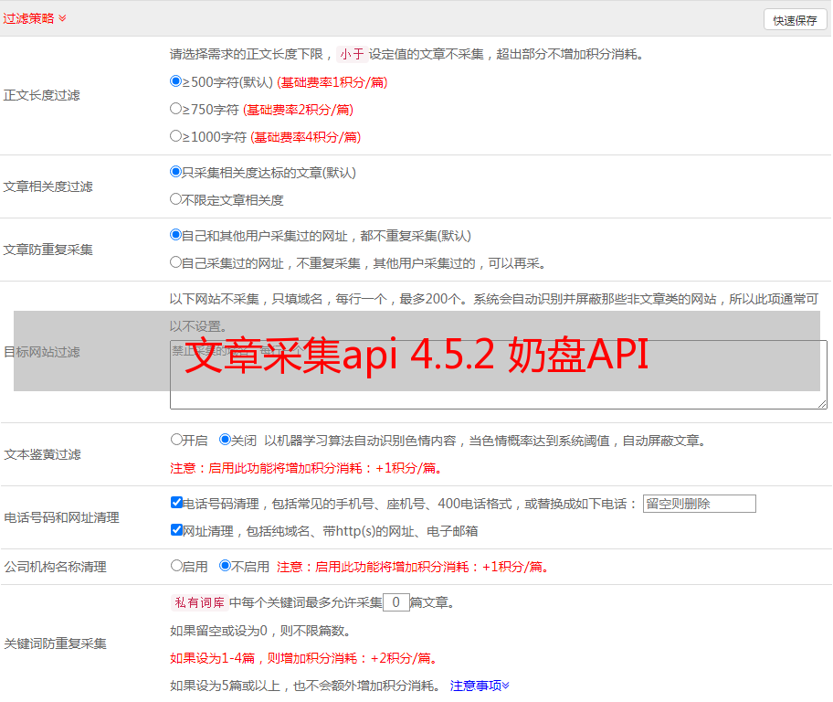Select 关闭 for 文本鉴黄过滤
The image size is (833, 702).
click(x=225, y=440)
